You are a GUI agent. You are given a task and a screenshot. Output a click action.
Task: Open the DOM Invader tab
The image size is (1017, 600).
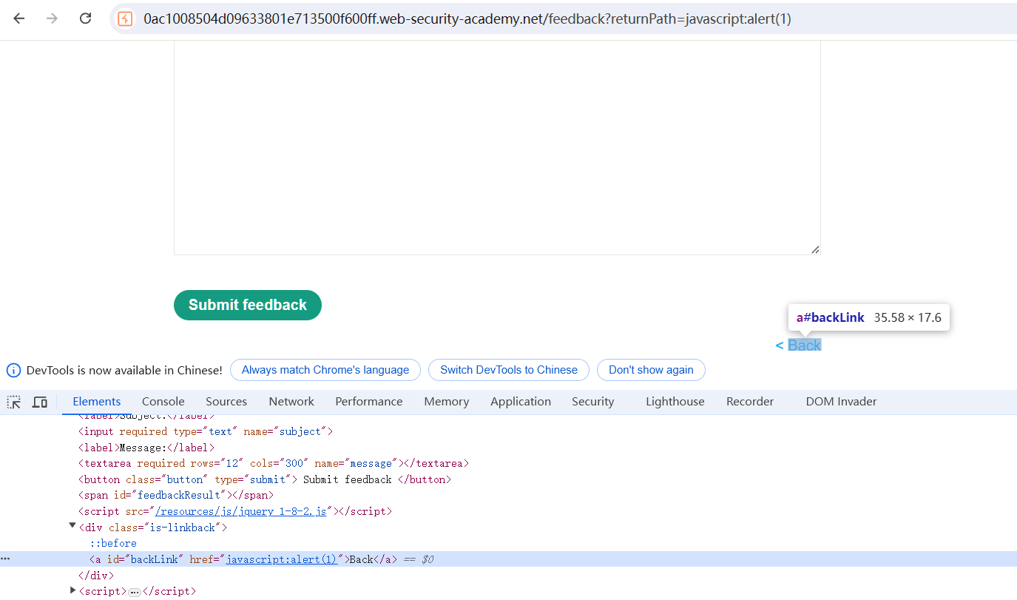coord(841,402)
